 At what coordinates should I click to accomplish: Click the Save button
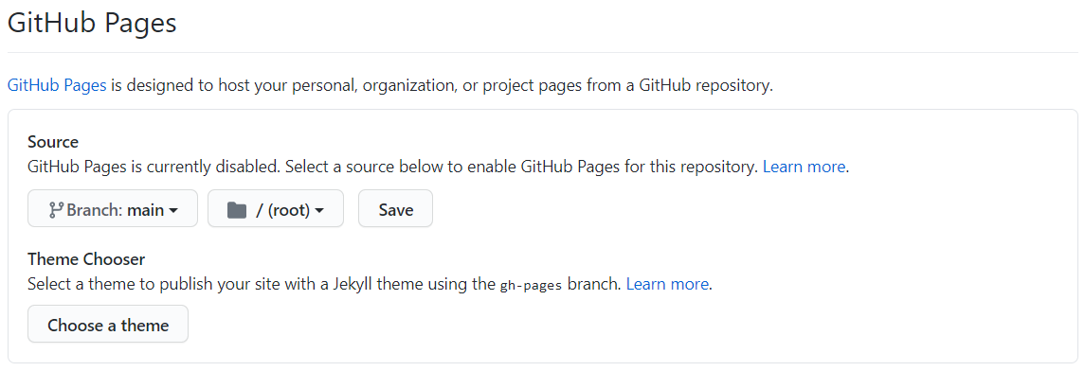pos(395,208)
